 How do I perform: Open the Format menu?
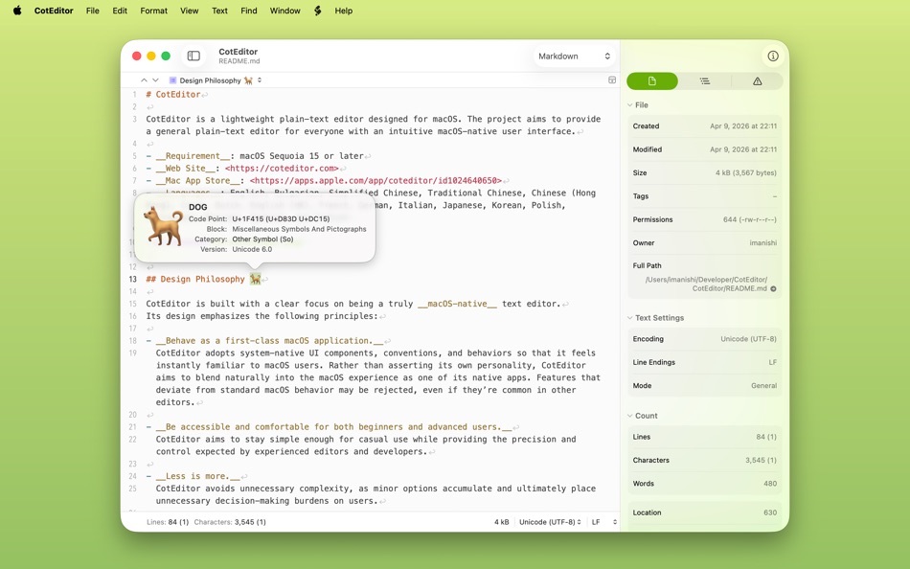[154, 11]
